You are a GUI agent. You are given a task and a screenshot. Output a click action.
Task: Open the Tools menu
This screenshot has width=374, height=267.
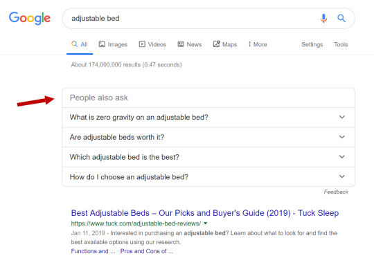341,44
